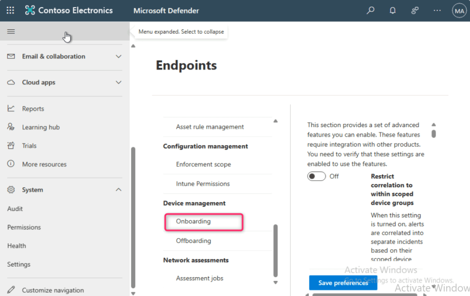
Task: Collapse the navigation with hamburger icon
Action: (11, 32)
